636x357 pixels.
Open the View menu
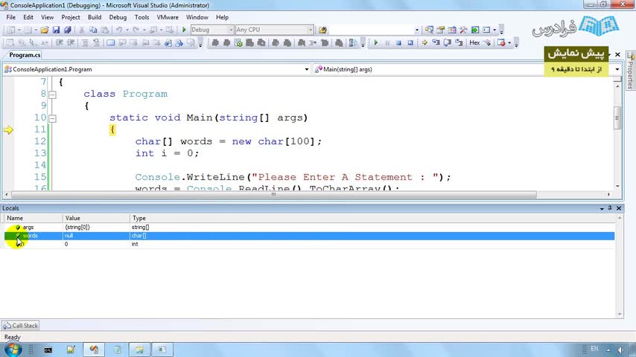pos(47,17)
